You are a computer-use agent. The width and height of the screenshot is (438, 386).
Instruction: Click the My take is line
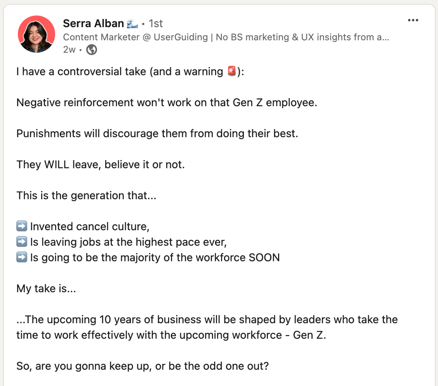[46, 289]
